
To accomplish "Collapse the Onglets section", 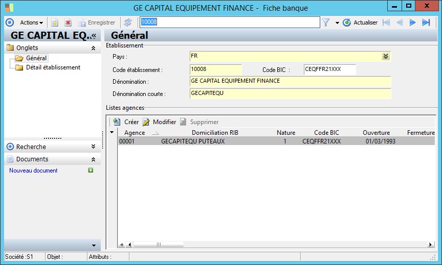I will point(93,48).
